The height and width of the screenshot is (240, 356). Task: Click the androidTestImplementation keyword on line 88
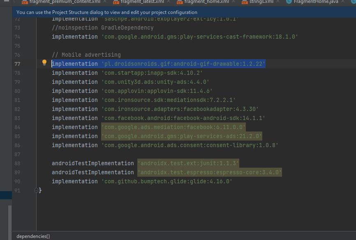click(x=93, y=163)
